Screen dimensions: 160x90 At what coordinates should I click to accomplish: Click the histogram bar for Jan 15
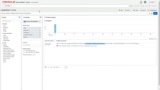(55, 28)
